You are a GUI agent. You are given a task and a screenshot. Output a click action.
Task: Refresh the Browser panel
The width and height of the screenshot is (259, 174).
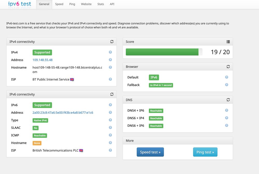click(228, 67)
